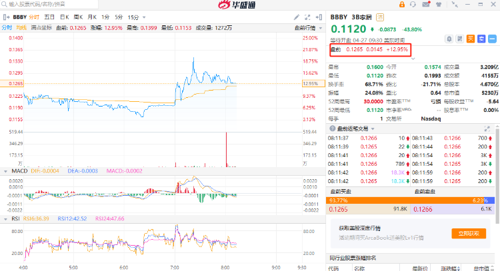Click the 08:11:43 tick trade row

[452, 138]
